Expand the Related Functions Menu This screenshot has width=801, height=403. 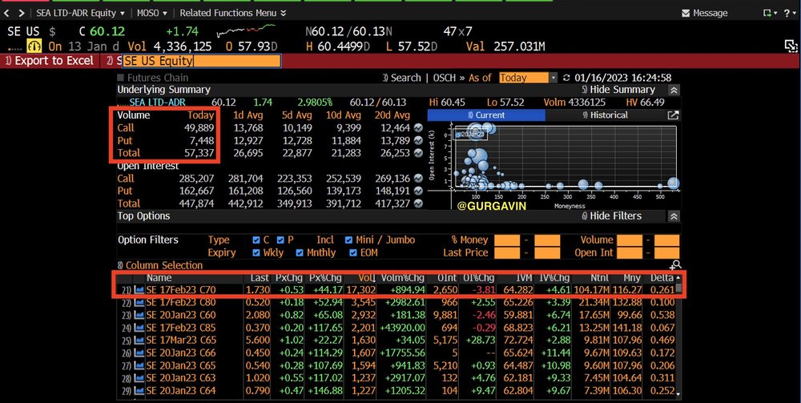[232, 13]
